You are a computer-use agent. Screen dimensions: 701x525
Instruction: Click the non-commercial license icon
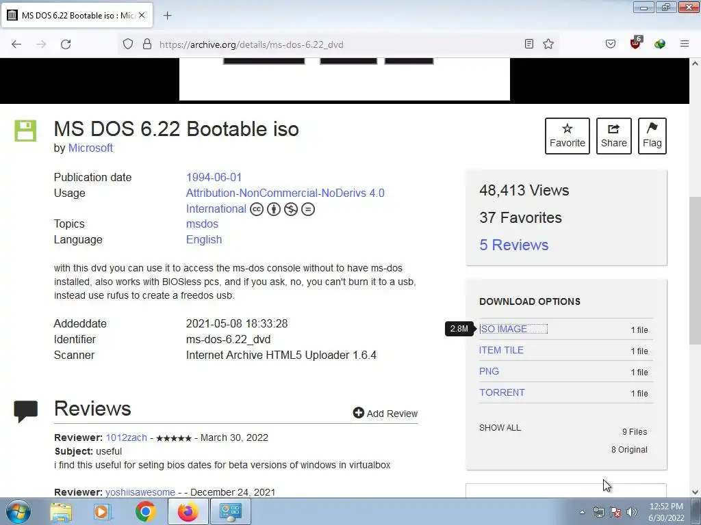290,209
